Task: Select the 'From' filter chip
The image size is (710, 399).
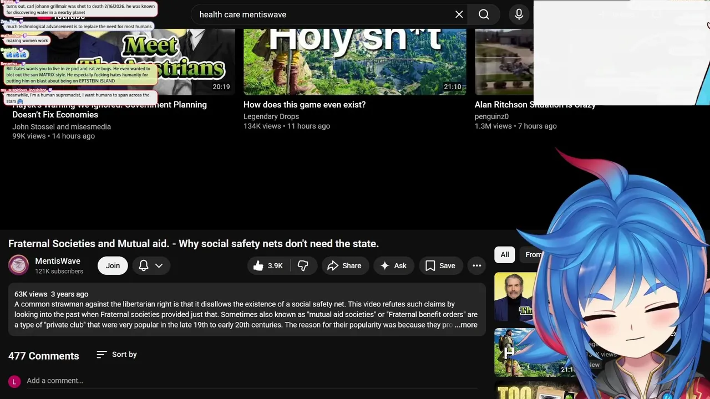Action: [x=534, y=255]
